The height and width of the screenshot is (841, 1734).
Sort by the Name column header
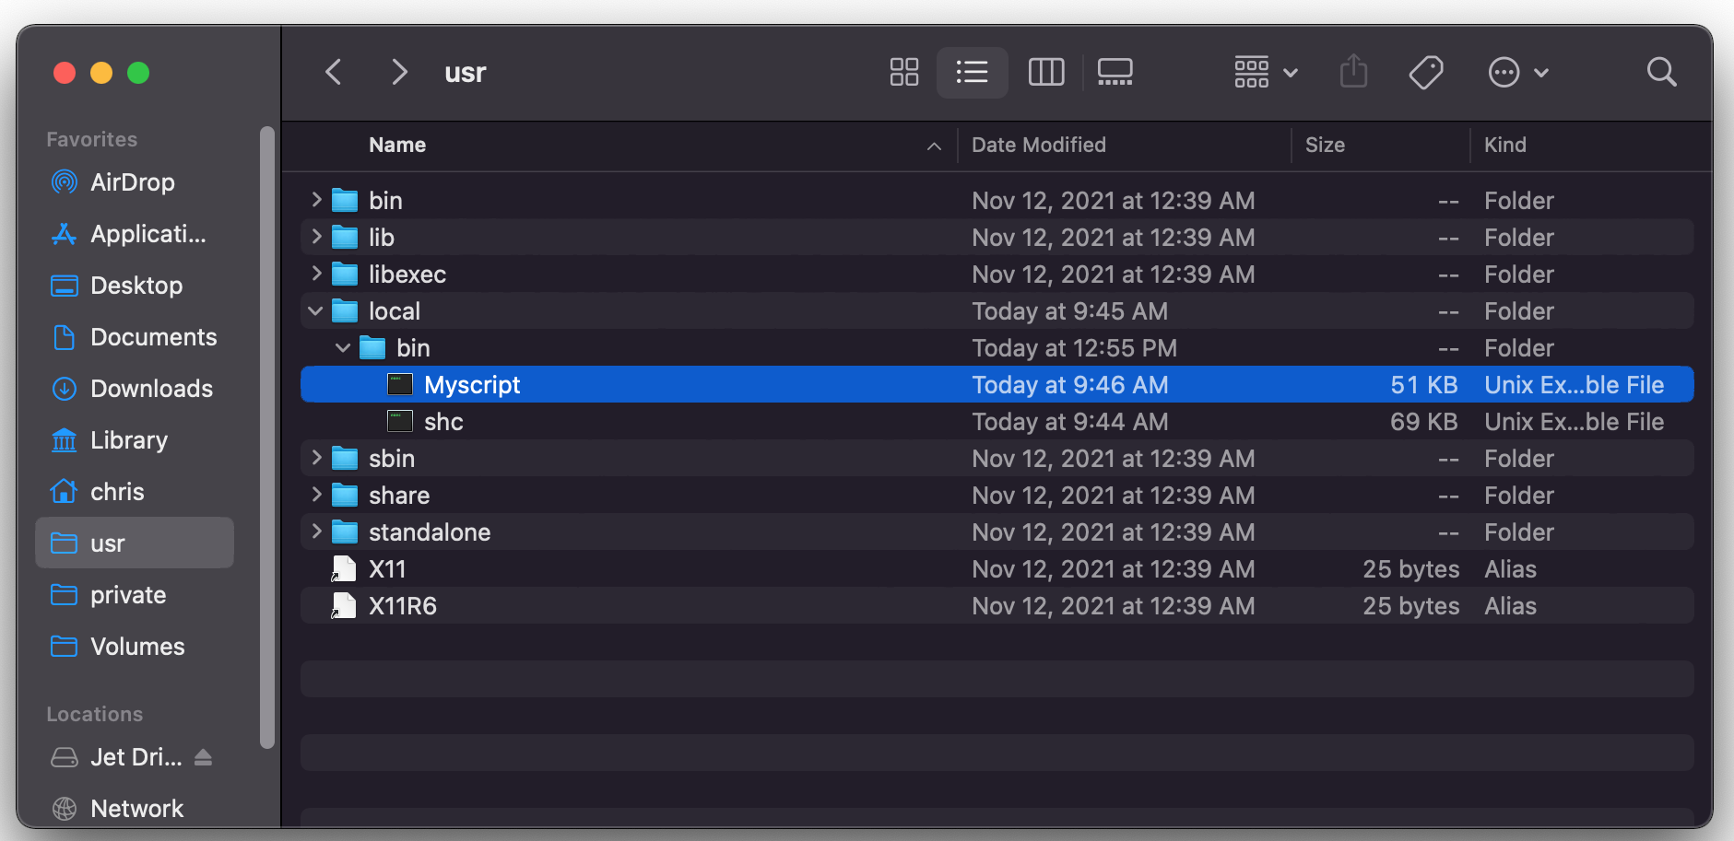397,145
